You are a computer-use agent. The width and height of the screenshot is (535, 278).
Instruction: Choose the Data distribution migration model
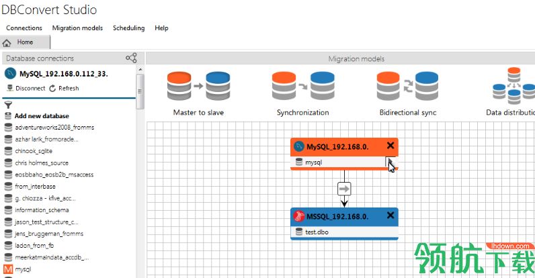(511, 91)
